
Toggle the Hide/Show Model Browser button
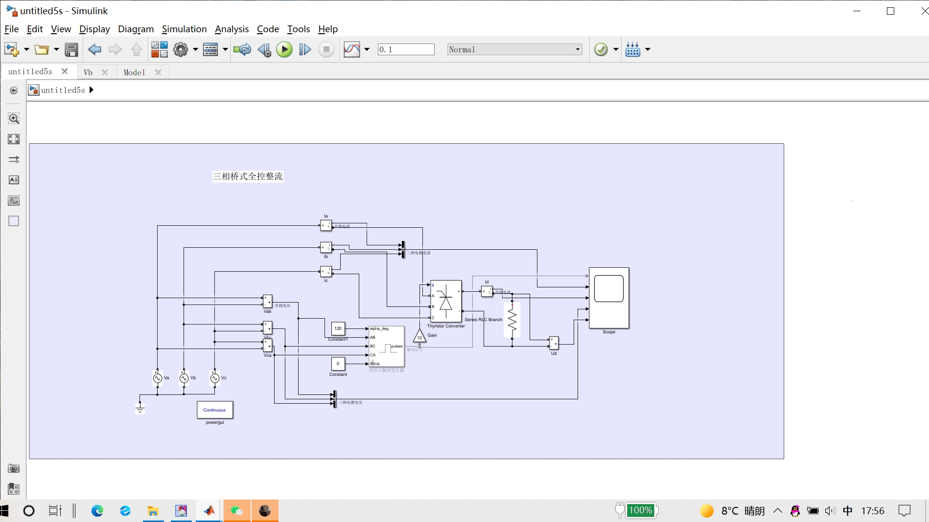(14, 90)
